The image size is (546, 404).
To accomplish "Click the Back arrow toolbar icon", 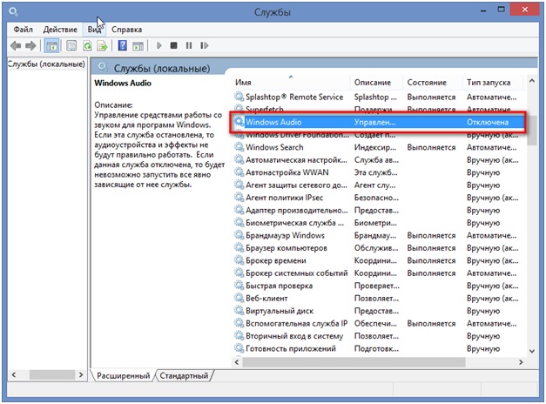I will (15, 45).
